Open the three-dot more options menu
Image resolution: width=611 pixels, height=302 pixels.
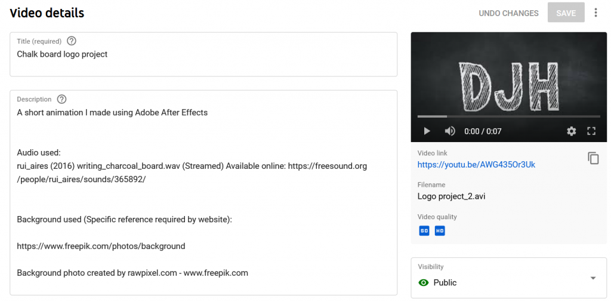tap(595, 13)
